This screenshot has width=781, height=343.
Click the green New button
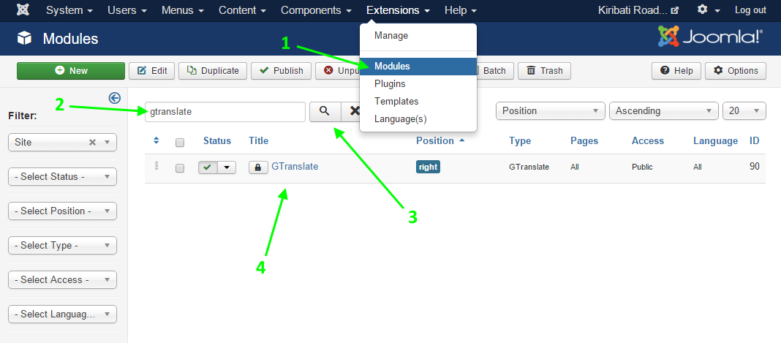coord(71,71)
